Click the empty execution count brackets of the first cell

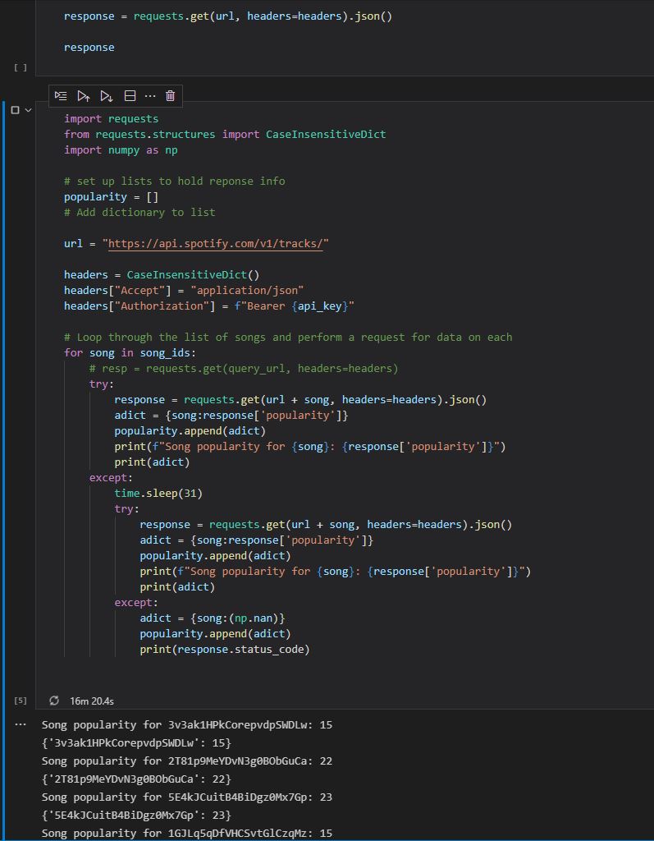point(21,67)
